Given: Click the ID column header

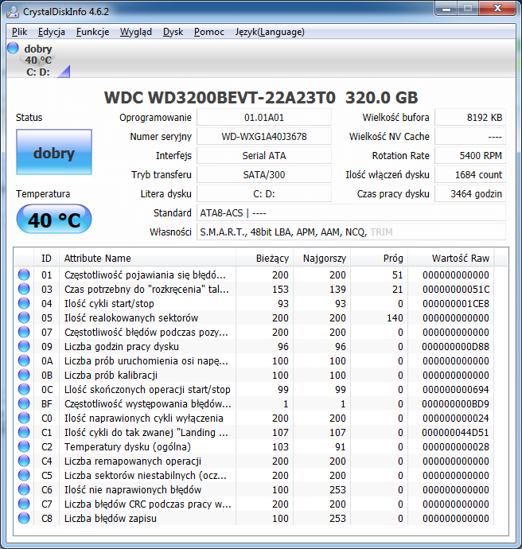Looking at the screenshot, I should click(46, 259).
